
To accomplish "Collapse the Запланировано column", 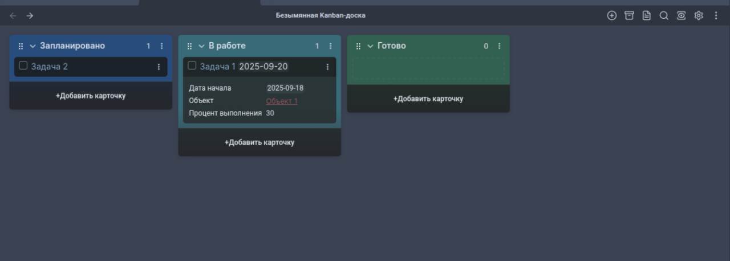I will 33,46.
